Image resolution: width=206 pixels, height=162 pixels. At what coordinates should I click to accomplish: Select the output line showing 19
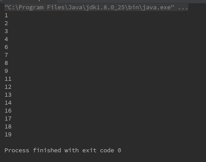8,135
